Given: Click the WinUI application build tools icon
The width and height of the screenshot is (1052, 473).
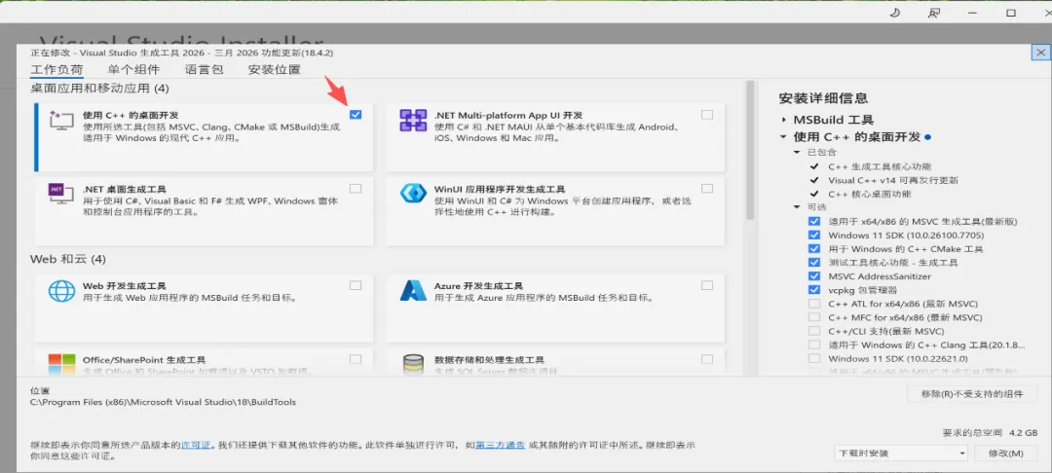Looking at the screenshot, I should (413, 194).
